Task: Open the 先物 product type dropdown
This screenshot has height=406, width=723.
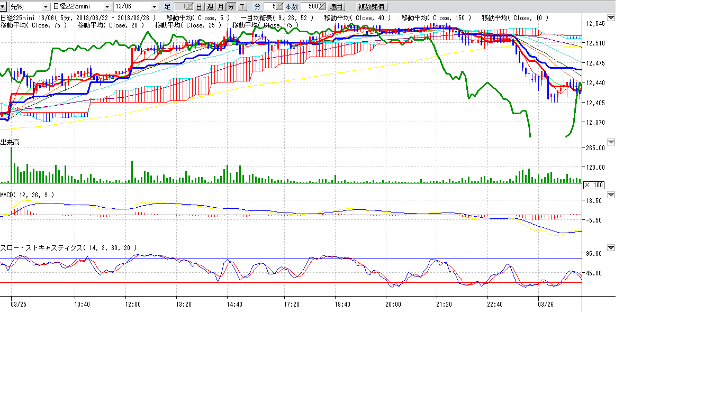Action: (45, 7)
